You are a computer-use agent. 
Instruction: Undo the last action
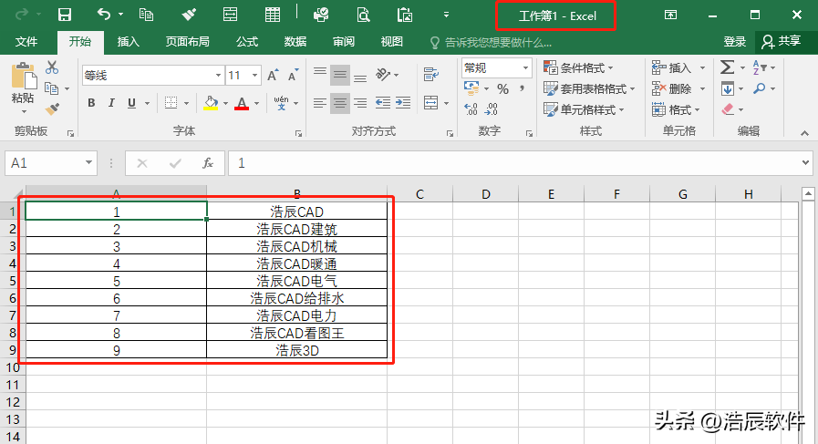pyautogui.click(x=104, y=15)
